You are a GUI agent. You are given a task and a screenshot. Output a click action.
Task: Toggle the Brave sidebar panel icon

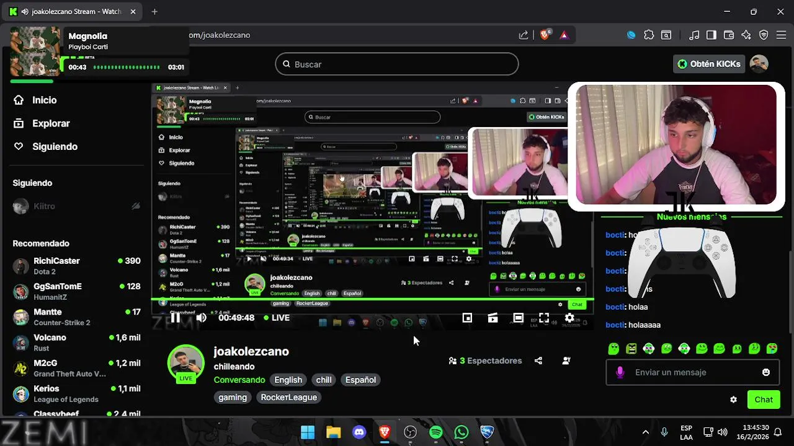coord(711,35)
